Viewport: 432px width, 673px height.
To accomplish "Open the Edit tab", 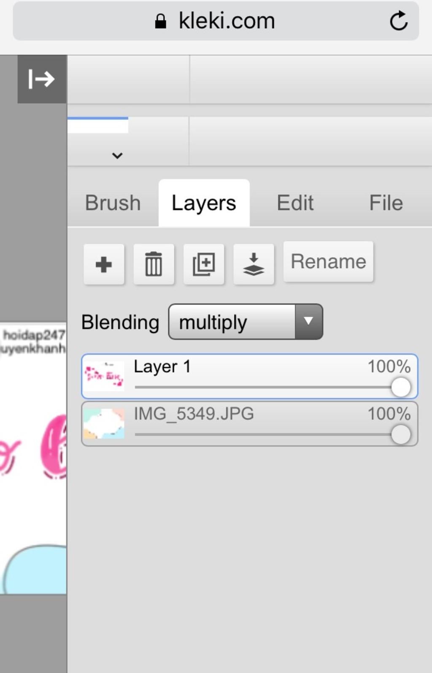I will click(x=295, y=203).
